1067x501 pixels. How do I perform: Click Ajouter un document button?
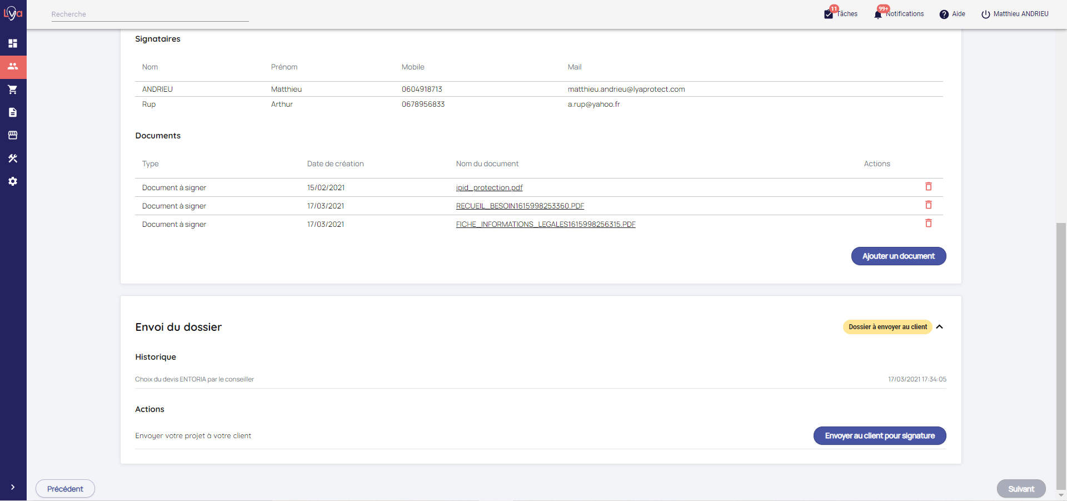(898, 256)
